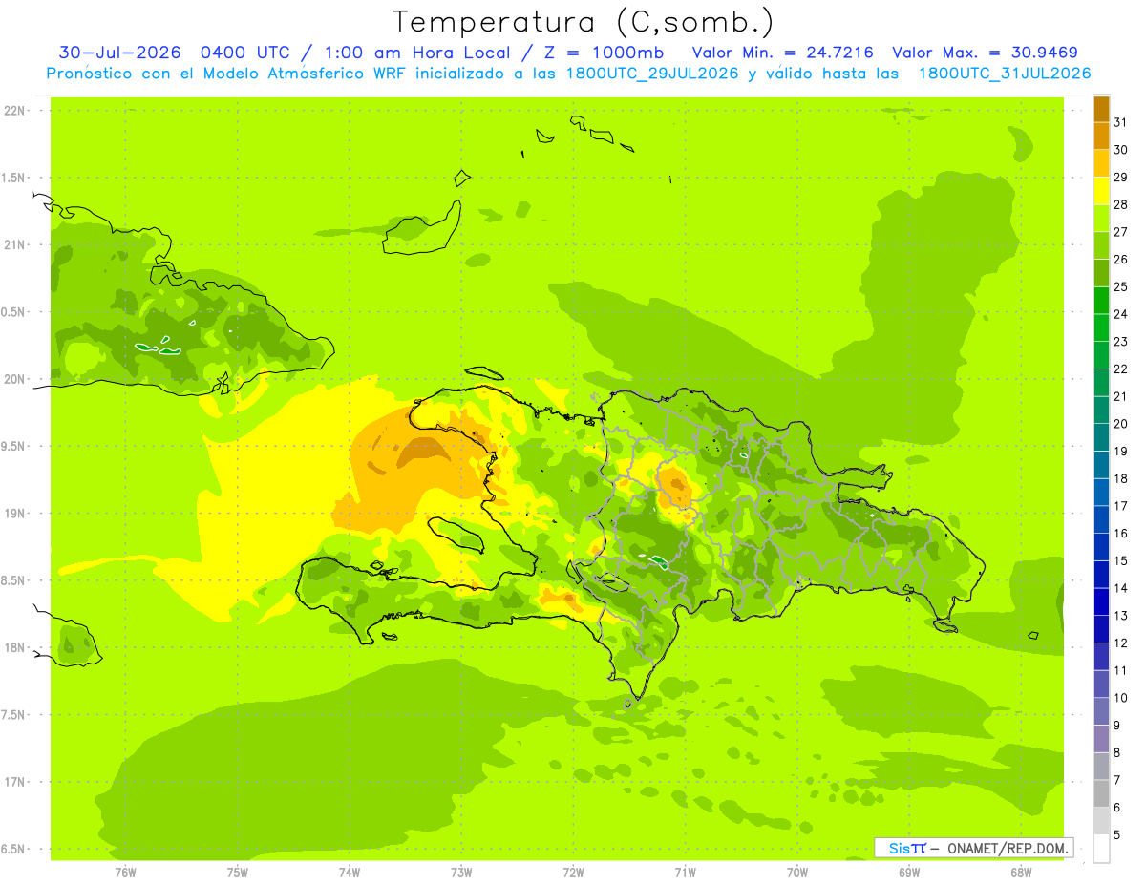This screenshot has width=1146, height=885.
Task: Click the legend value label "10"
Action: click(1121, 698)
